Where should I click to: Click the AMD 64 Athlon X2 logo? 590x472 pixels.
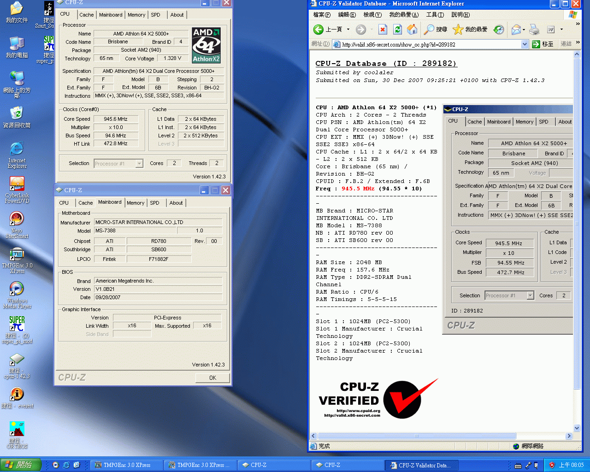tap(206, 45)
